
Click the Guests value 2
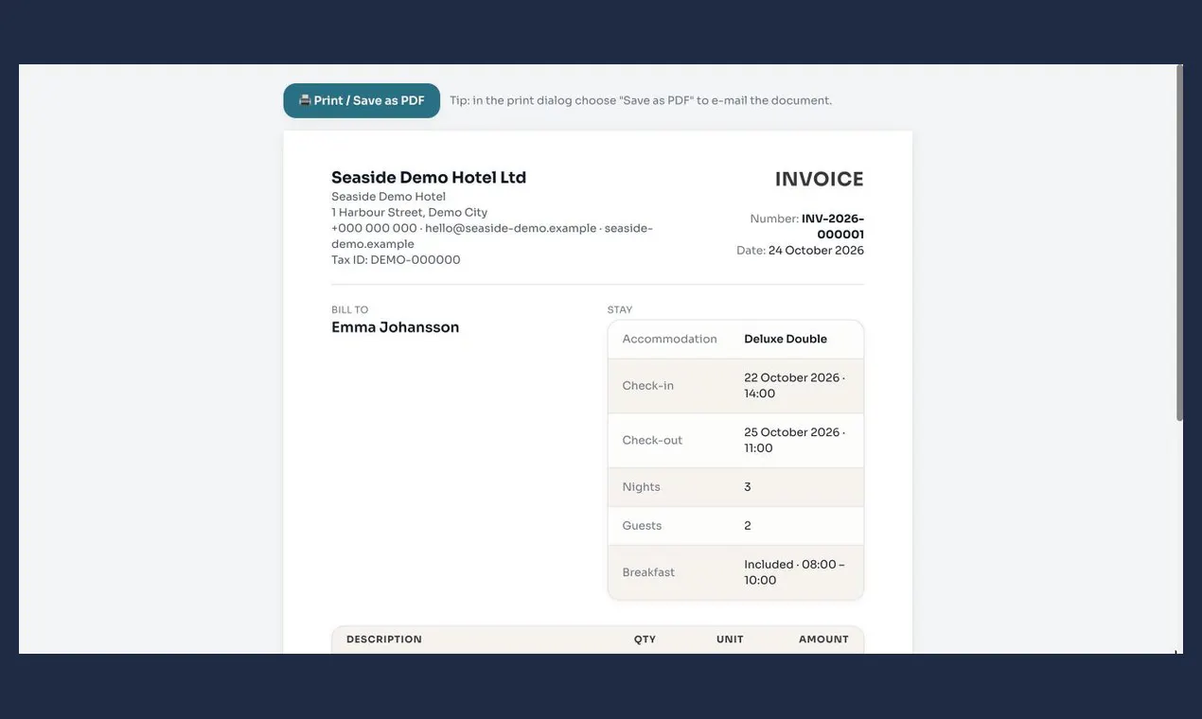coord(748,526)
